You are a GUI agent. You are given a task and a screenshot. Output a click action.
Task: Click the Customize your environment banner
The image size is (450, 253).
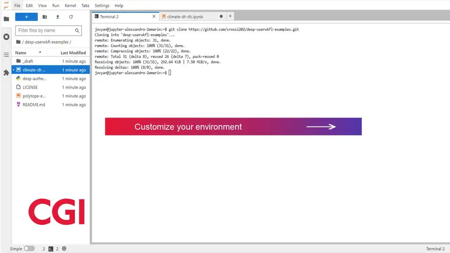pos(233,126)
